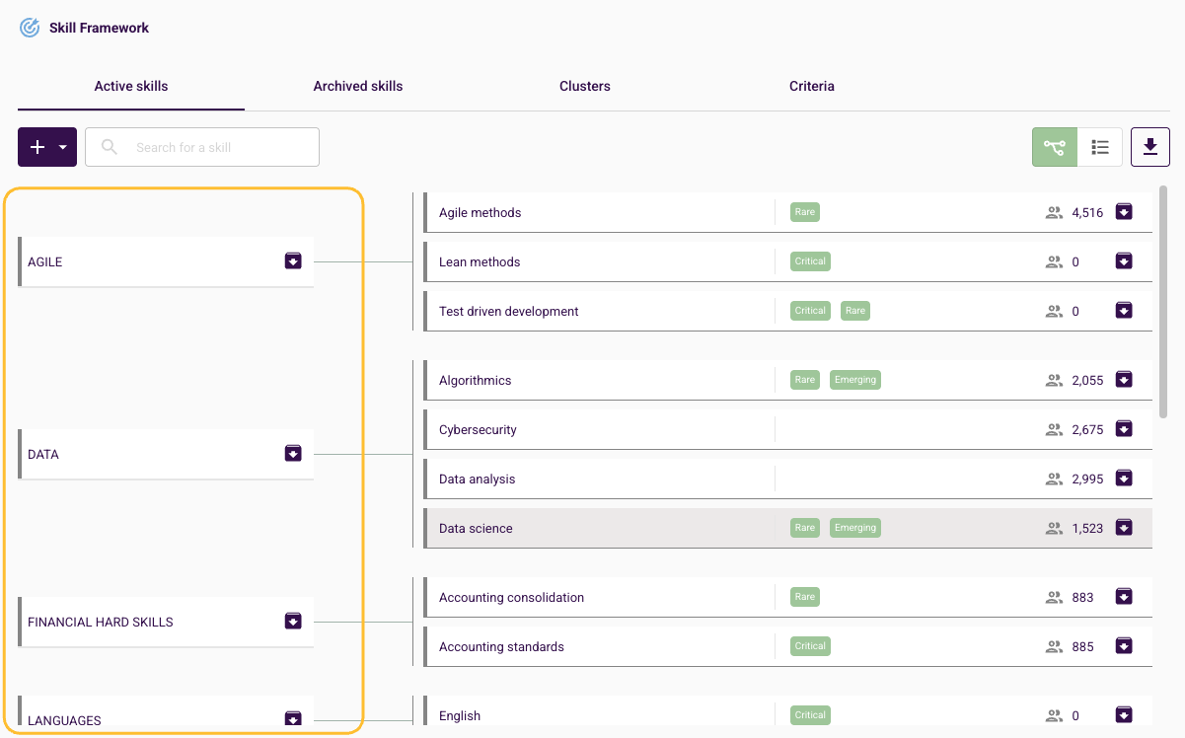1185x738 pixels.
Task: Click the Emerging tag on Data science
Action: [x=854, y=528]
